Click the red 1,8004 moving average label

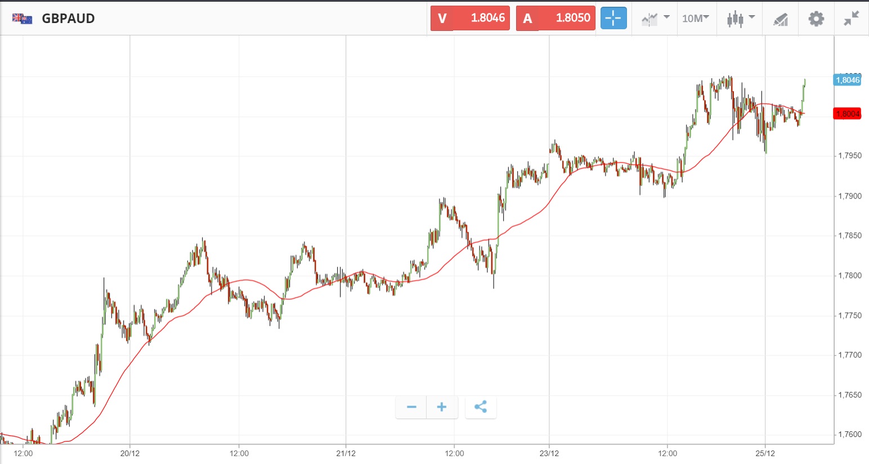tap(848, 114)
